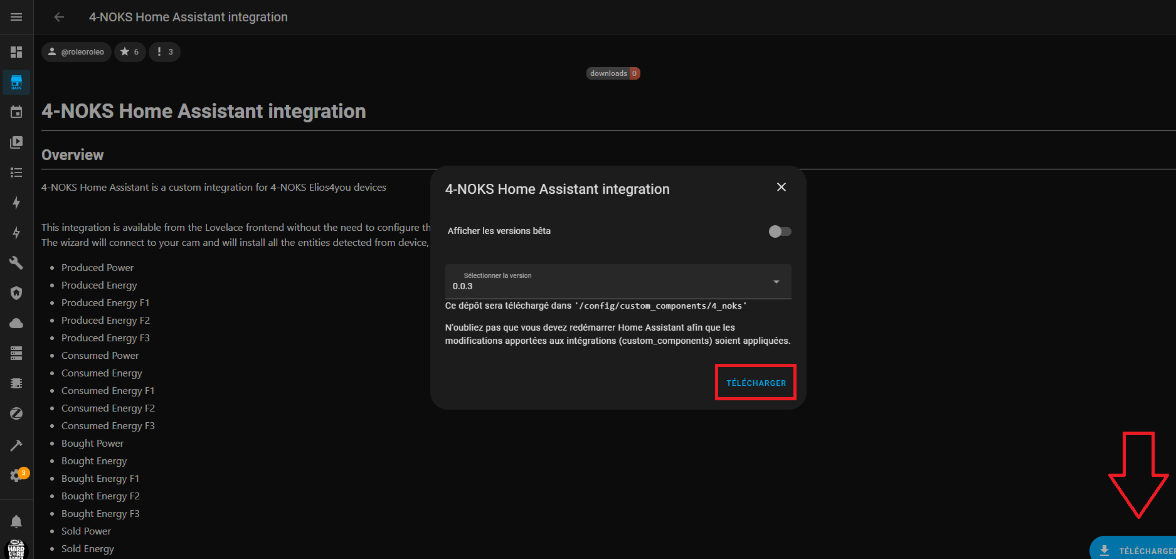Open the dashboard overview sidebar icon
Viewport: 1176px width, 559px height.
[16, 52]
